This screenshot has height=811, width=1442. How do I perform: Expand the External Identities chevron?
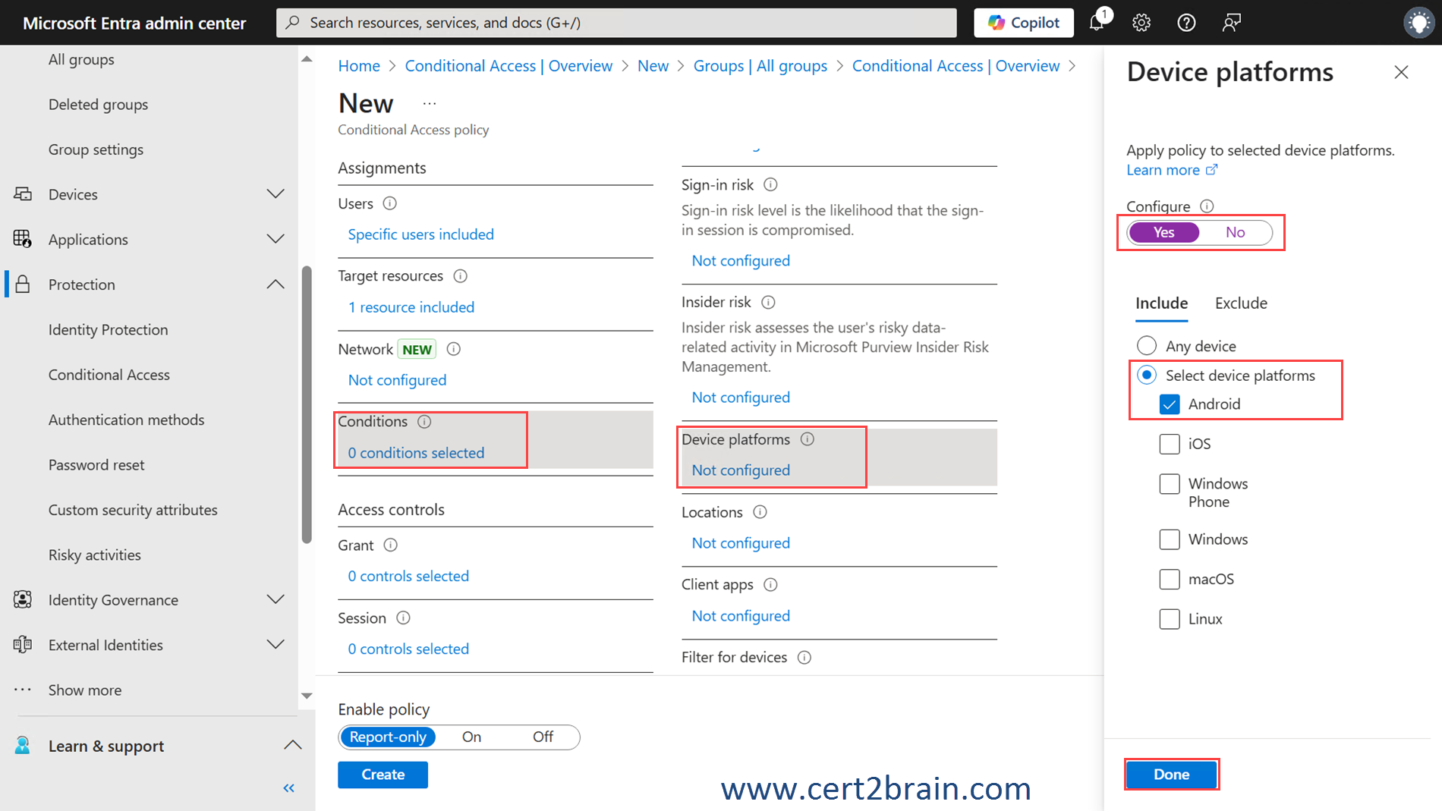click(x=275, y=645)
